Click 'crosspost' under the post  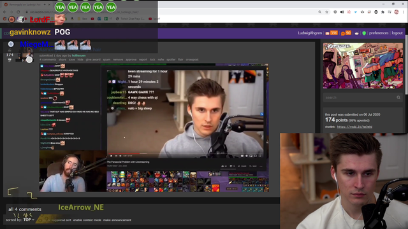pyautogui.click(x=192, y=60)
